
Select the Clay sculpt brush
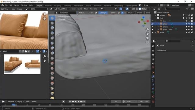point(52,28)
